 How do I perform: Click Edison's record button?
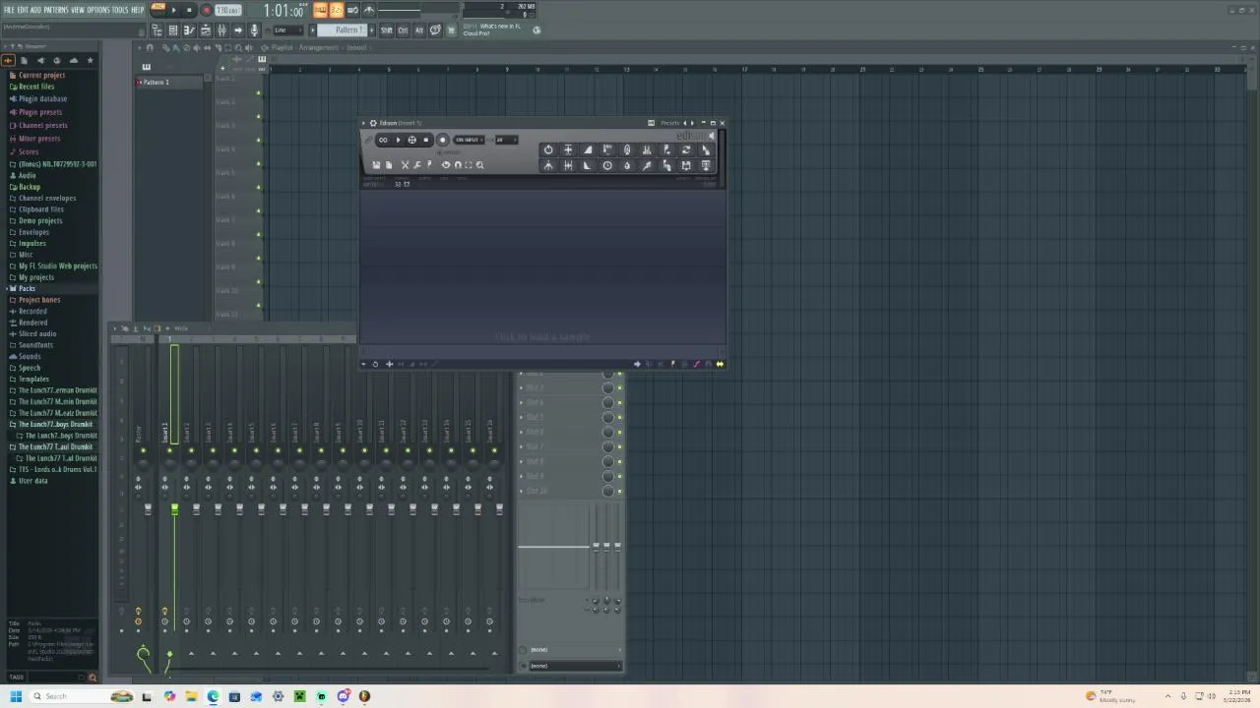pyautogui.click(x=443, y=140)
